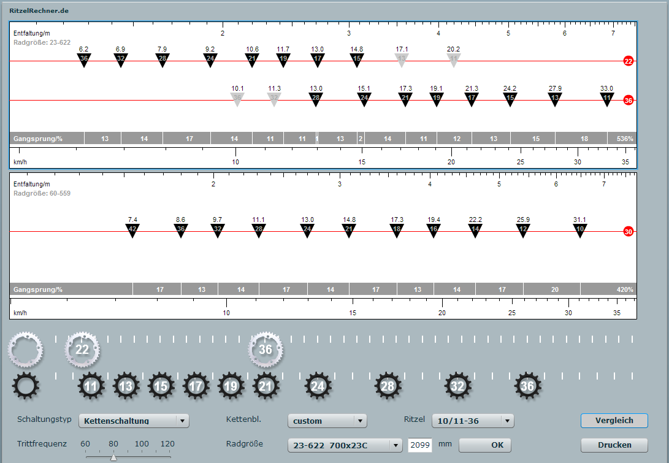Click the 24-tooth sprocket icon
669x463 pixels.
(x=318, y=386)
